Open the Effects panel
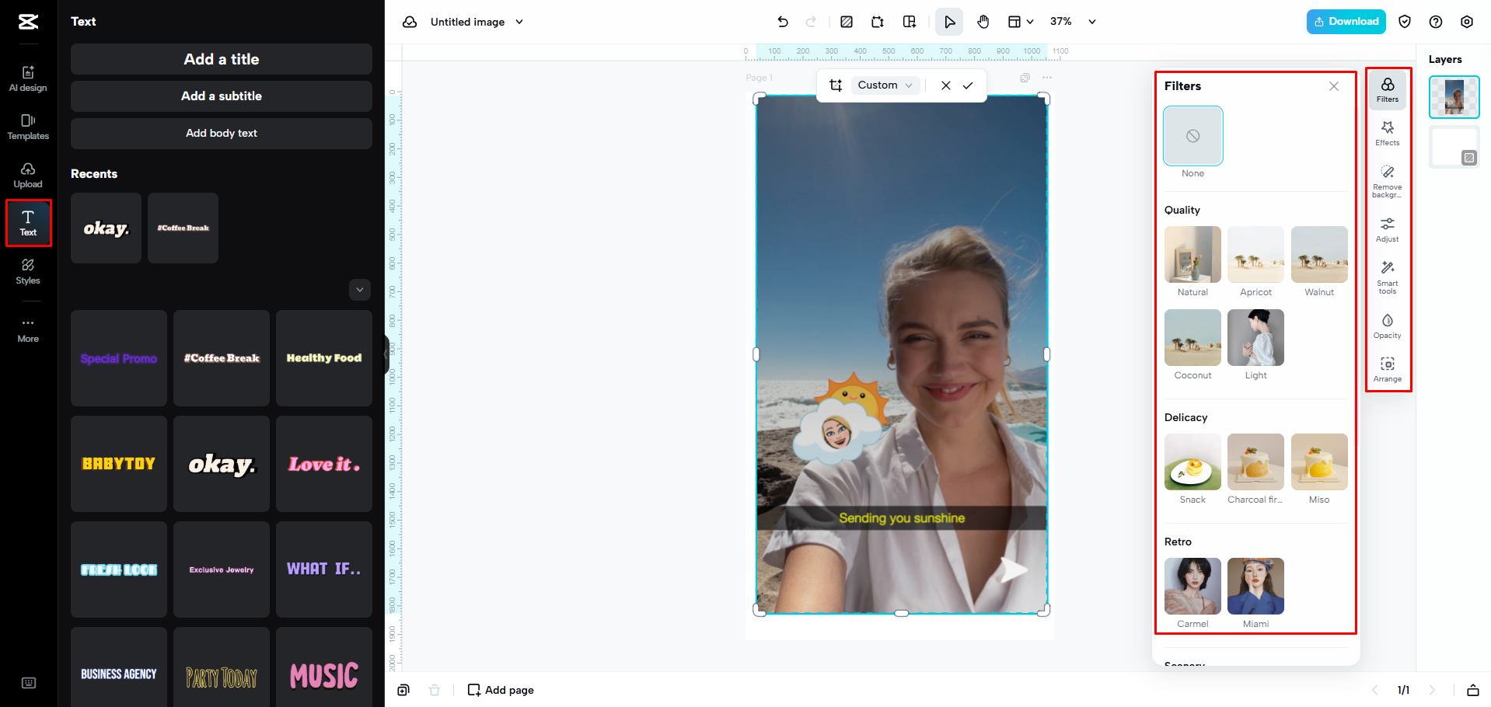Image resolution: width=1491 pixels, height=707 pixels. tap(1387, 133)
